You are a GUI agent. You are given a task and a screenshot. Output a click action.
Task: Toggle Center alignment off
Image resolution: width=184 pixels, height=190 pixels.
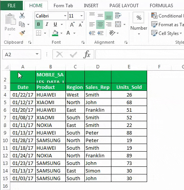100,24
